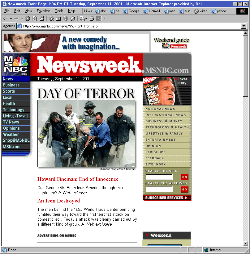
Task: Click the Print toolbar icon
Action: [92, 19]
